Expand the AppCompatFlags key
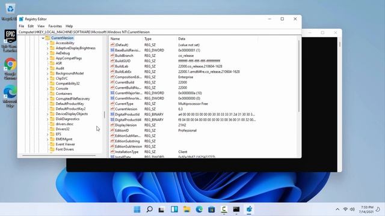Image resolution: width=385 pixels, height=216 pixels. (48, 58)
